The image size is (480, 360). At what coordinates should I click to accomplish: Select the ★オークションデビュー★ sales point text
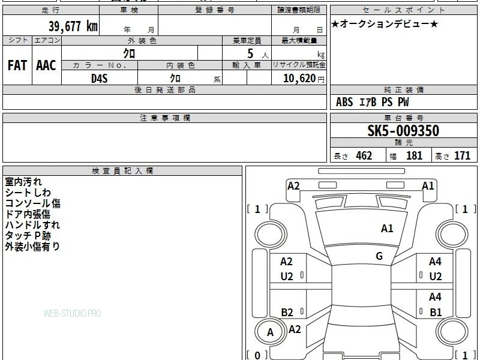[385, 24]
